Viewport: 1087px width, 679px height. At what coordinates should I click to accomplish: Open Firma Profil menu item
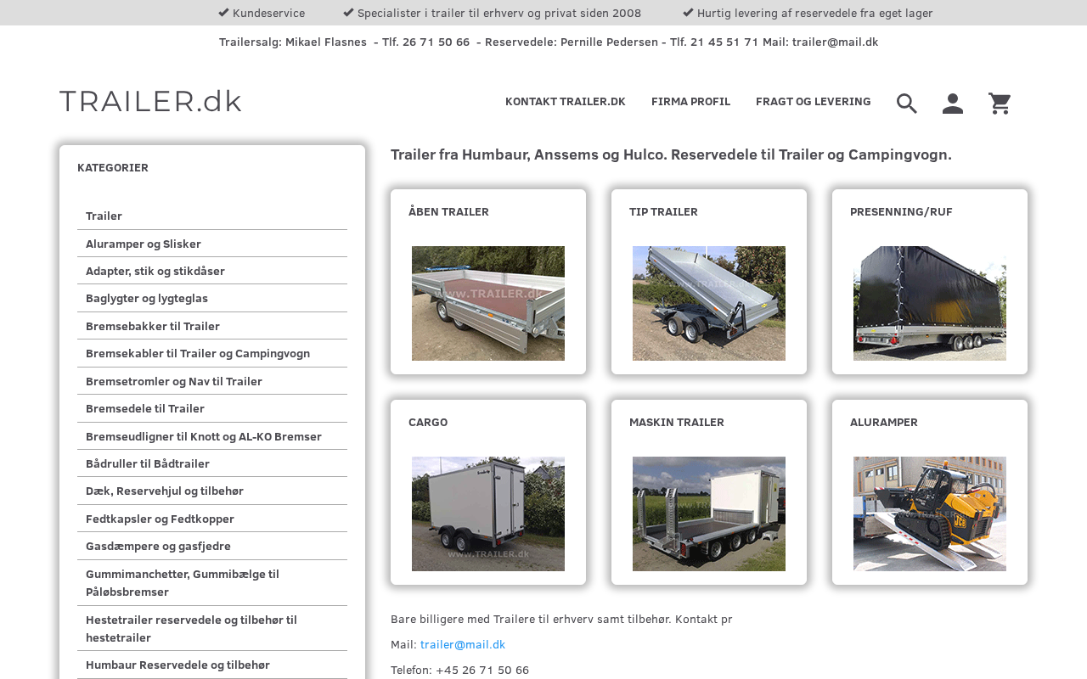click(x=690, y=102)
